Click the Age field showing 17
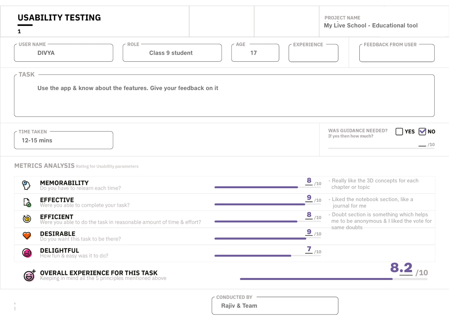The image size is (454, 329). coord(255,53)
